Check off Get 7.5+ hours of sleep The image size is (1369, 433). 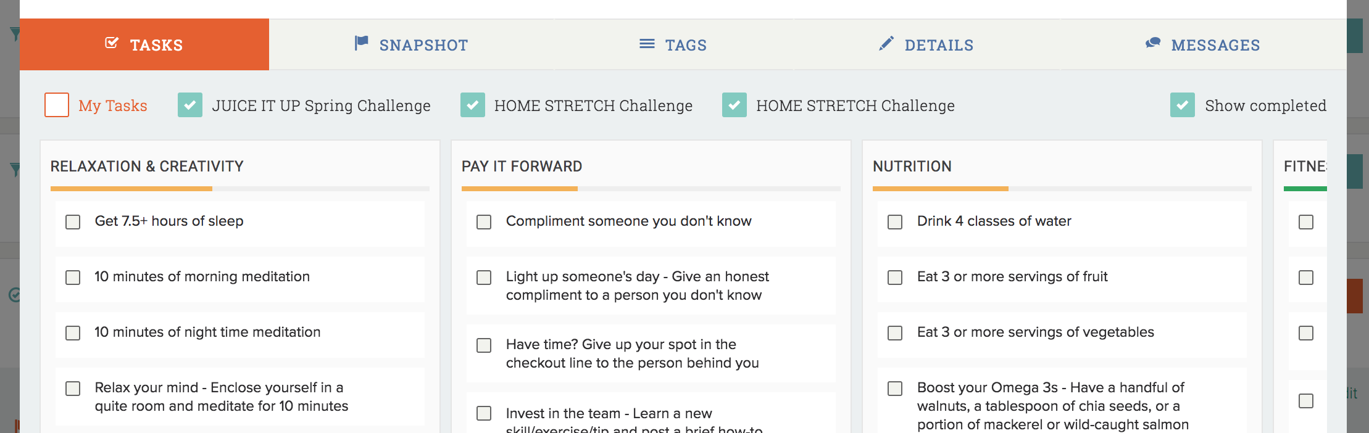[x=73, y=222]
